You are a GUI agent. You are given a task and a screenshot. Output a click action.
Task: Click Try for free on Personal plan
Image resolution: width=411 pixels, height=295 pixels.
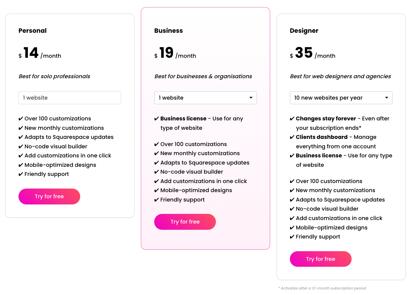point(49,196)
